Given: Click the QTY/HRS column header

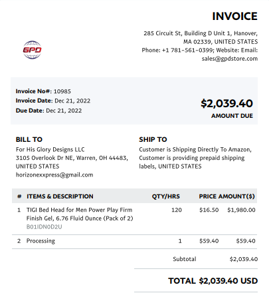Looking at the screenshot, I should point(165,196).
